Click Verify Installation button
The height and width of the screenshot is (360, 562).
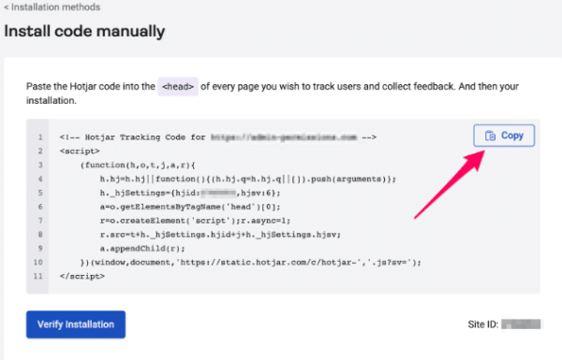click(76, 324)
